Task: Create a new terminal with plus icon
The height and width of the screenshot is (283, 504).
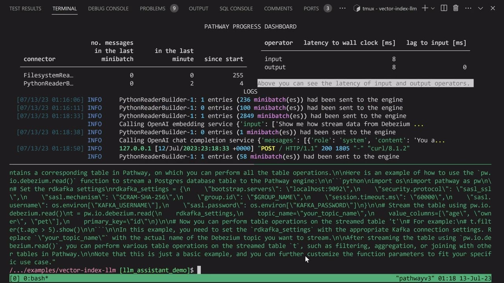Action: (x=425, y=8)
